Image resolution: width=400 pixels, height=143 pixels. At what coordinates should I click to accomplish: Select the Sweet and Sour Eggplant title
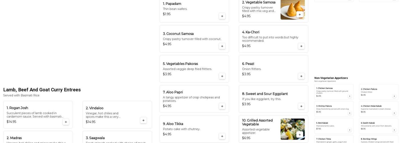click(265, 94)
